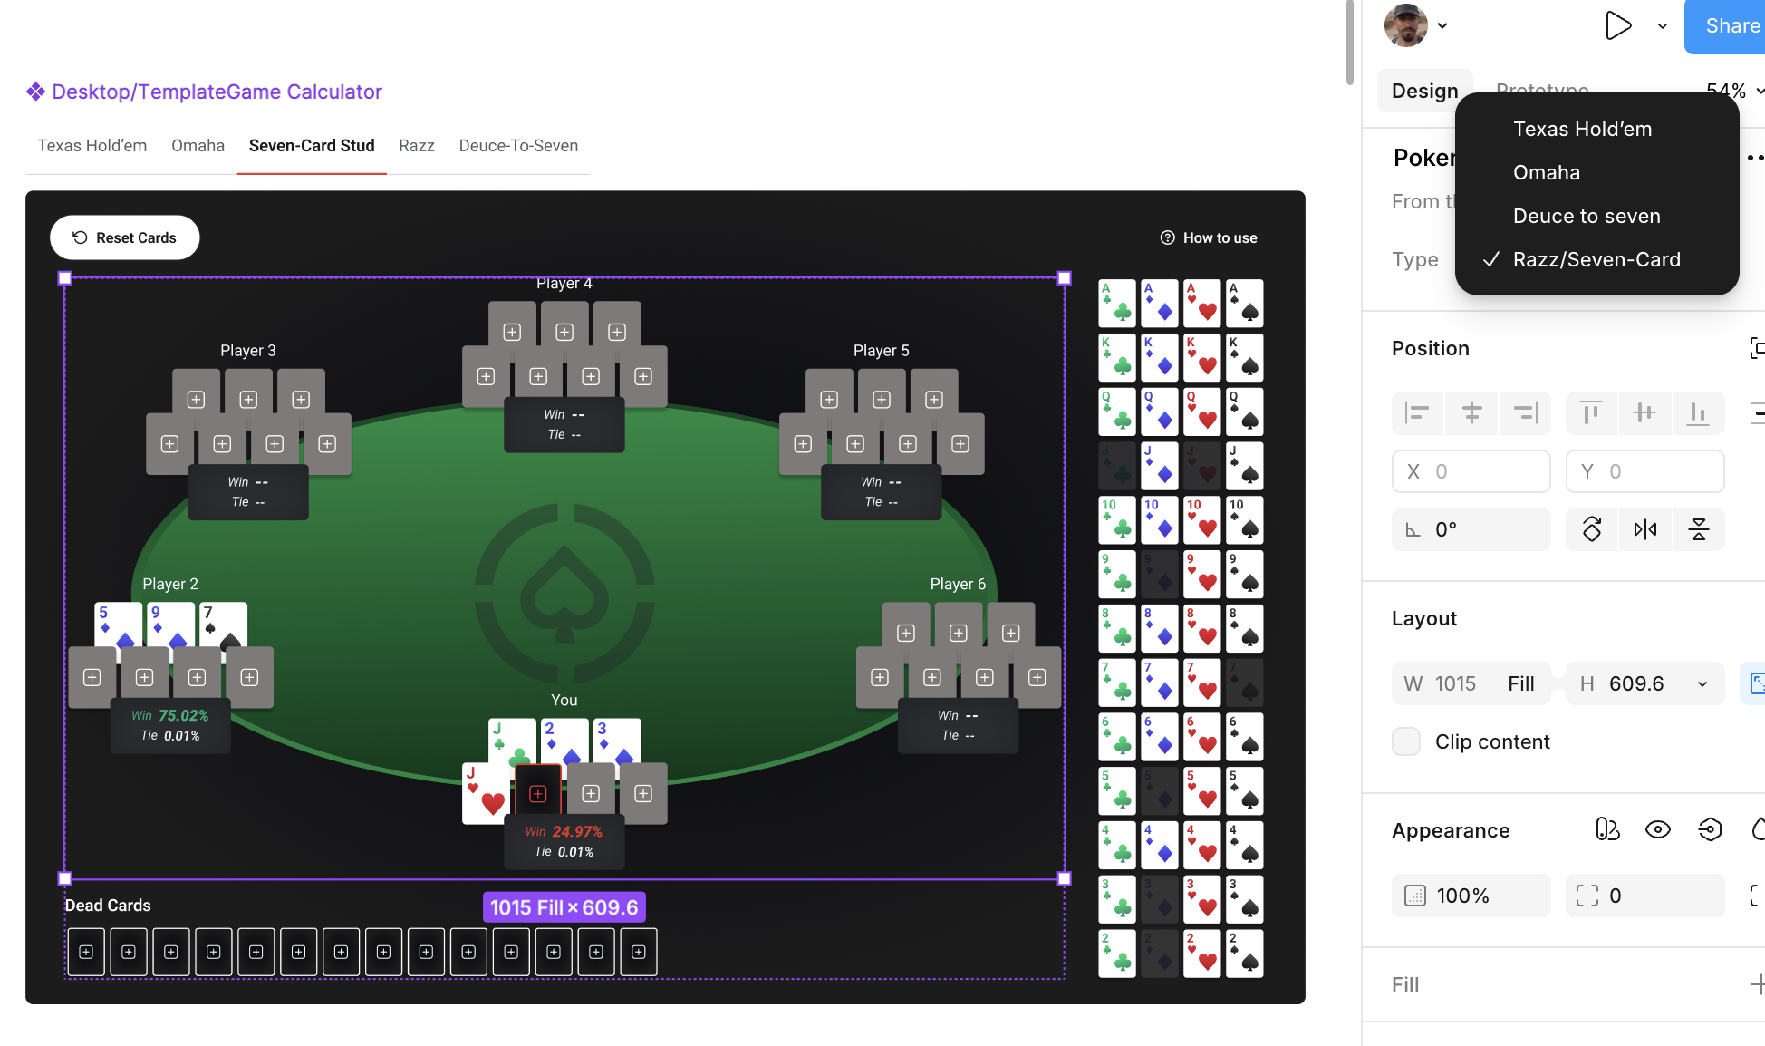Viewport: 1765px width, 1046px height.
Task: Open present options chevron beside play
Action: (x=1663, y=26)
